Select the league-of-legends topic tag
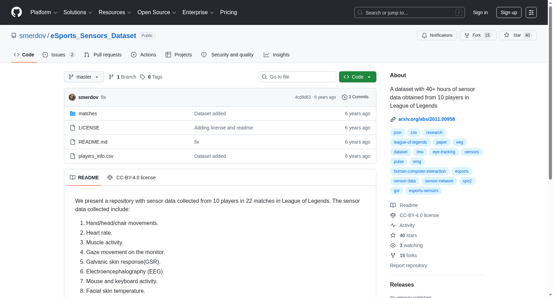553x298 pixels. click(x=410, y=142)
